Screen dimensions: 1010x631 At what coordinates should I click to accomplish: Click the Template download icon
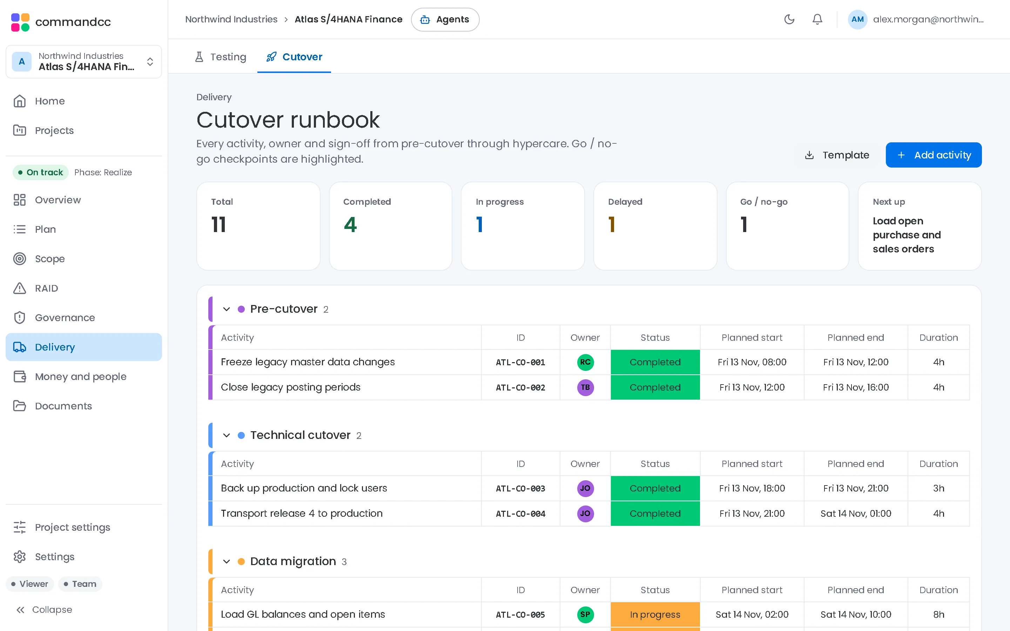(809, 155)
